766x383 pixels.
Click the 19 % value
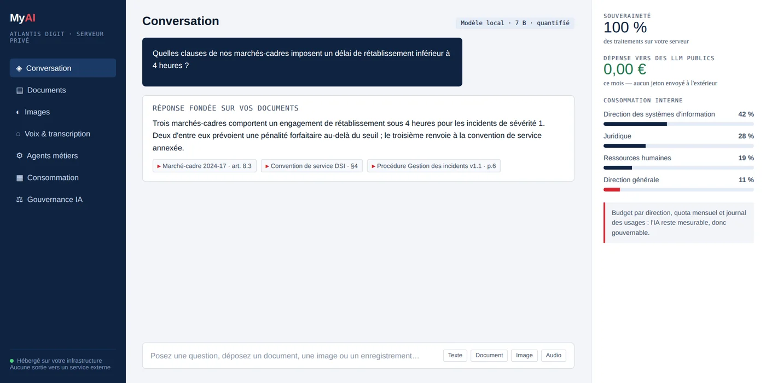coord(746,158)
